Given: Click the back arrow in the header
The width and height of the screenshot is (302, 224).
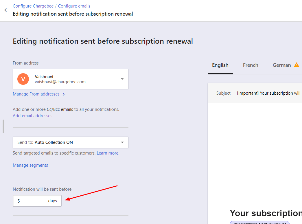Looking at the screenshot, I should (x=5, y=10).
